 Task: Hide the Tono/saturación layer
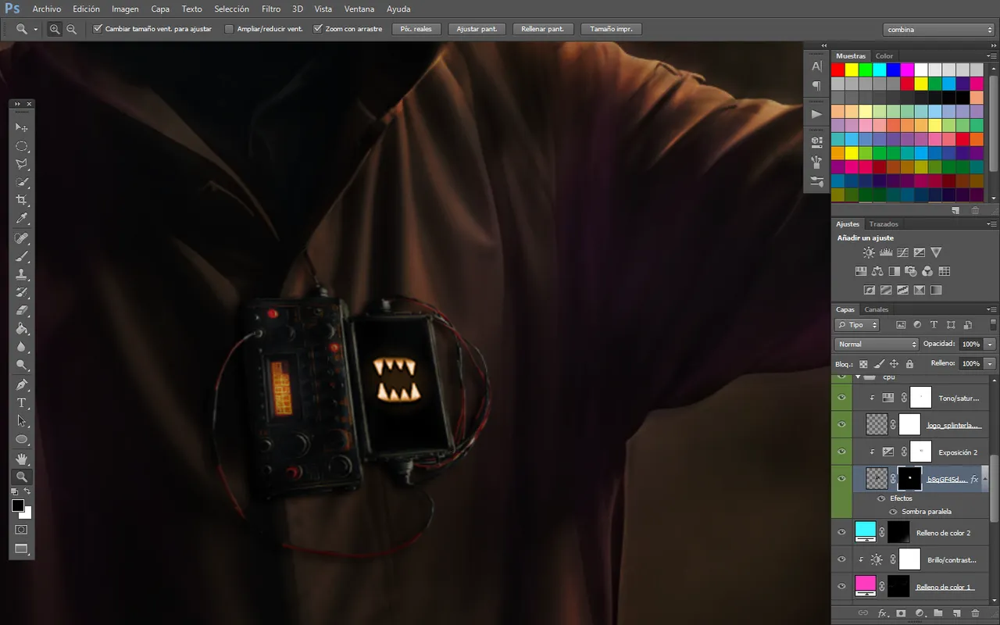click(841, 398)
